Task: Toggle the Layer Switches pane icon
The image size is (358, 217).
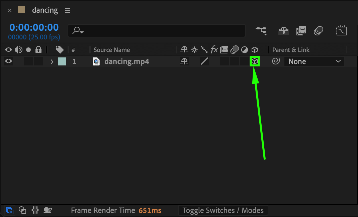Action: [9, 210]
